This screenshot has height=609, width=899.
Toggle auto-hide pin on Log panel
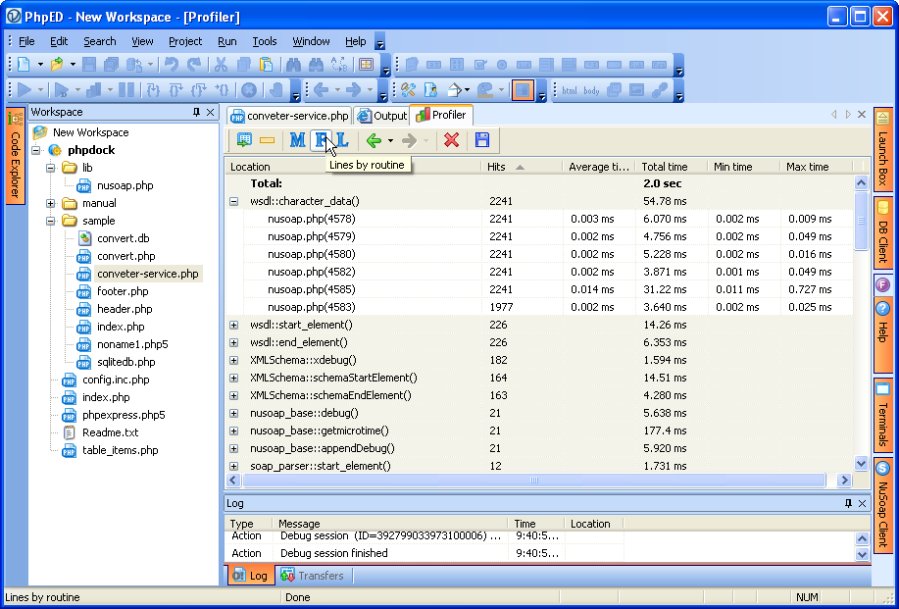point(849,503)
